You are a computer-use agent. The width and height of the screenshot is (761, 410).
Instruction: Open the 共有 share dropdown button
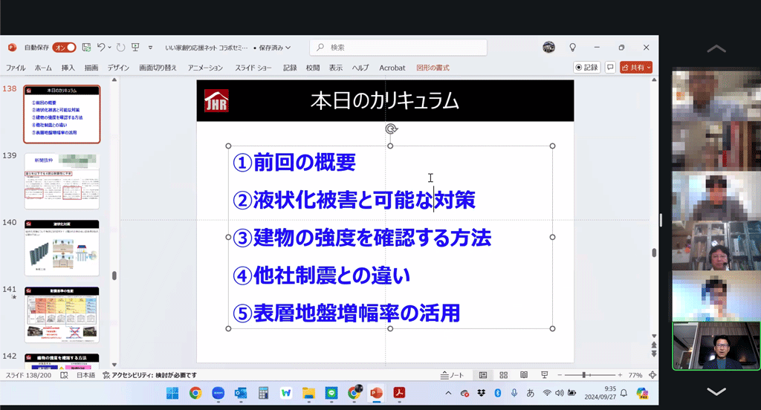(x=636, y=67)
